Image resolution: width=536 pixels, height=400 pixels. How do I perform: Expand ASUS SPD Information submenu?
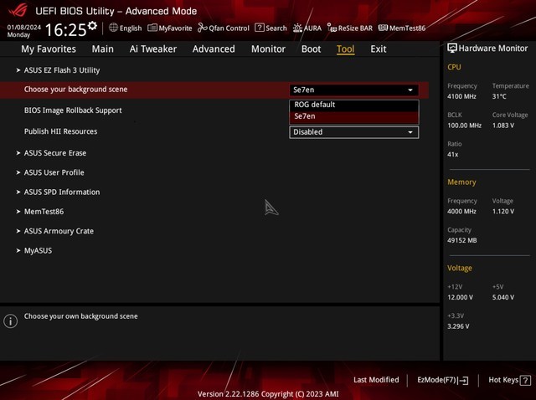[61, 192]
